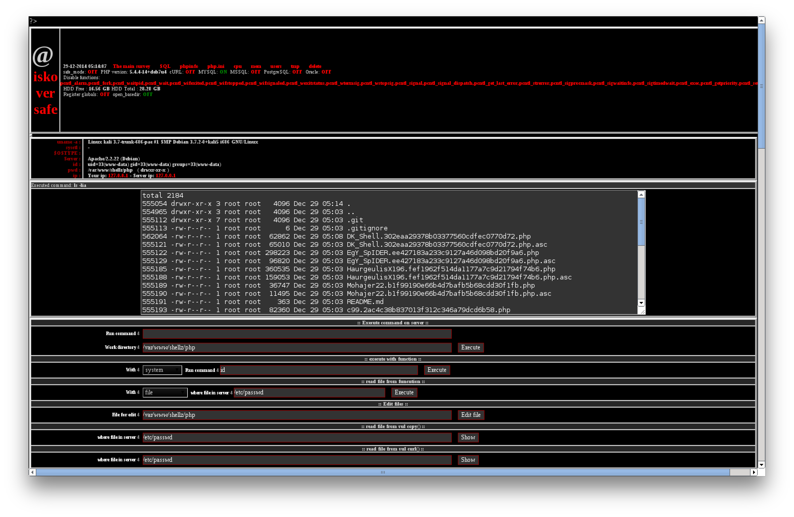Open the phpinfo link
The image size is (794, 517).
click(189, 66)
